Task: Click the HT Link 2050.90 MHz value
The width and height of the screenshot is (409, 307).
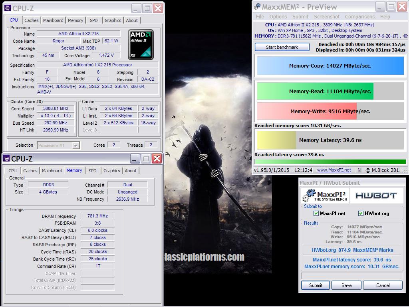Action: point(56,130)
